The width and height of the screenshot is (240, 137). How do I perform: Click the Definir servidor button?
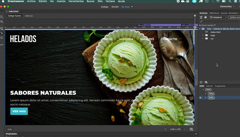click(x=234, y=17)
